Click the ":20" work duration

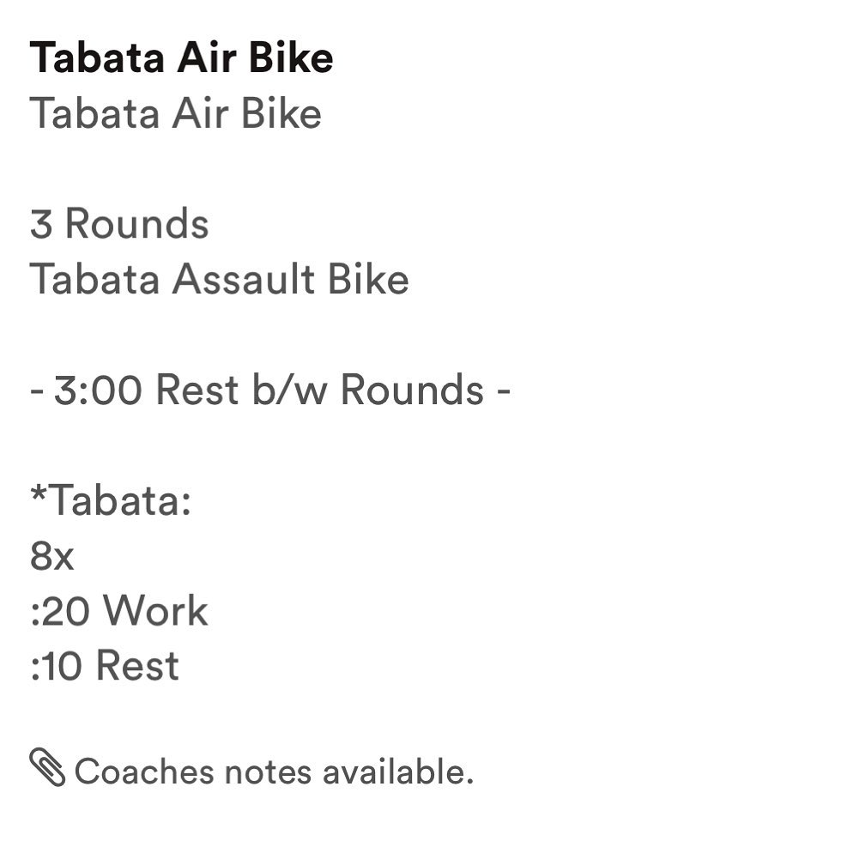pos(60,612)
